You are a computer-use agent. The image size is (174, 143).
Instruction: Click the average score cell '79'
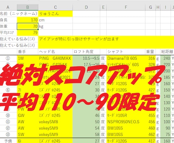pyautogui.click(x=28, y=33)
